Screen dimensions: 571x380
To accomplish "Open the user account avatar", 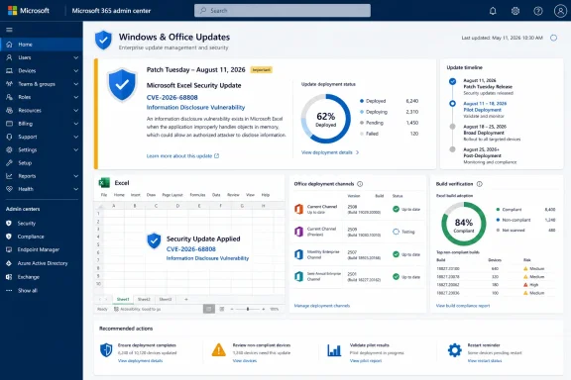I will point(560,11).
